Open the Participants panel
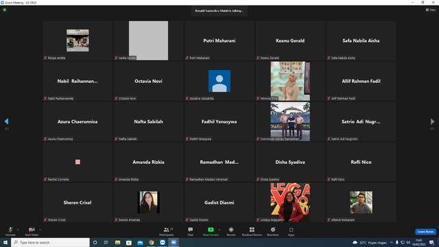Image resolution: width=439 pixels, height=247 pixels. point(167,231)
